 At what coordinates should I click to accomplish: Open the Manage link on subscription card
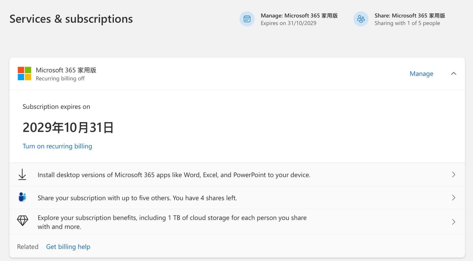(x=421, y=74)
